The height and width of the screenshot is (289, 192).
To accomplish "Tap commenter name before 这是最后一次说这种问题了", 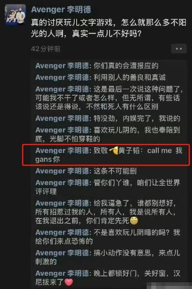I will click(x=62, y=89).
